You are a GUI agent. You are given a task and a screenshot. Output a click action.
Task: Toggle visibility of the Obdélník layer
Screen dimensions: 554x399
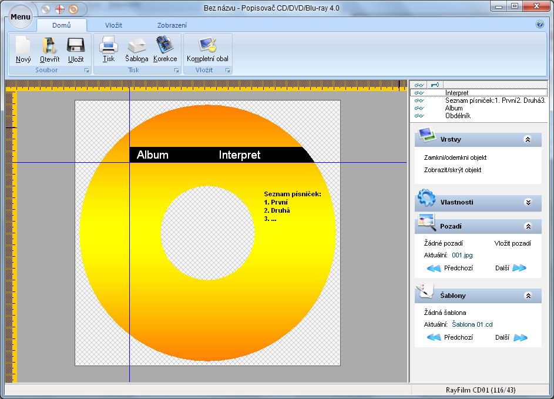419,116
